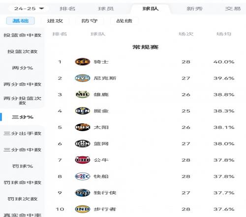Choose 三分% in the sidebar
246x217 pixels.
tap(23, 117)
